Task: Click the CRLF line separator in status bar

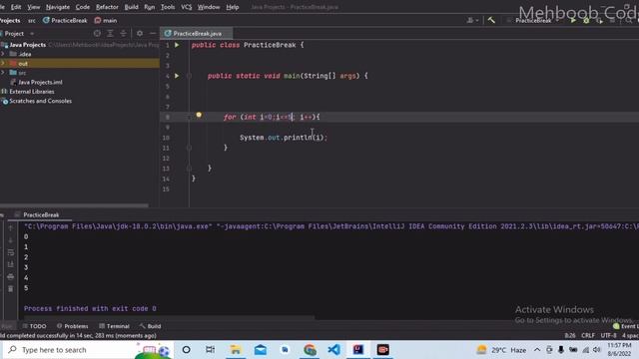Action: [x=588, y=335]
